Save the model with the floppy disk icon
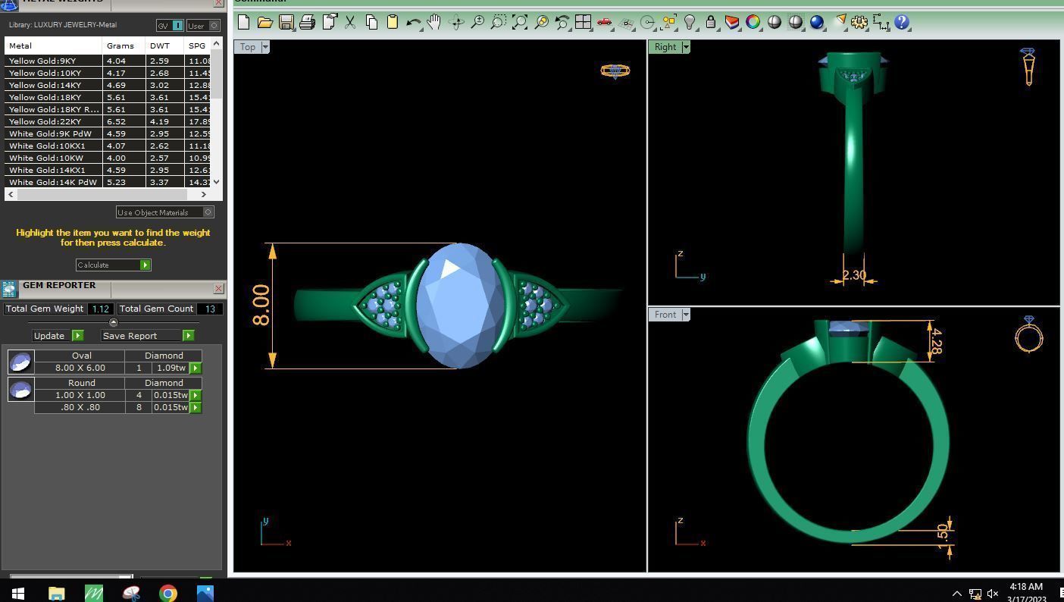 coord(286,23)
